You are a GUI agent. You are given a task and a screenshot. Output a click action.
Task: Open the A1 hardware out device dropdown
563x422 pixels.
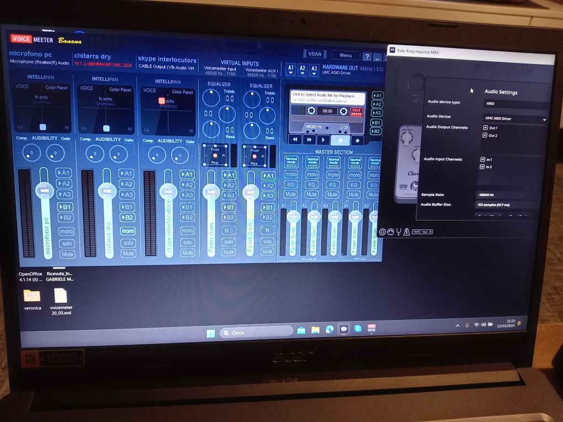[x=291, y=70]
